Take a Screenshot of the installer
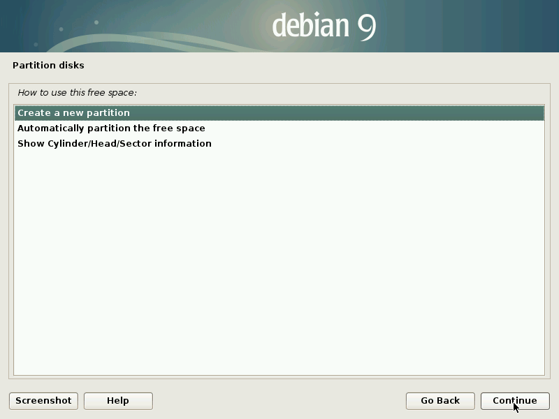This screenshot has width=559, height=419. tap(43, 401)
